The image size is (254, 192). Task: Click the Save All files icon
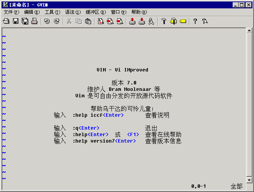pyautogui.click(x=25, y=21)
